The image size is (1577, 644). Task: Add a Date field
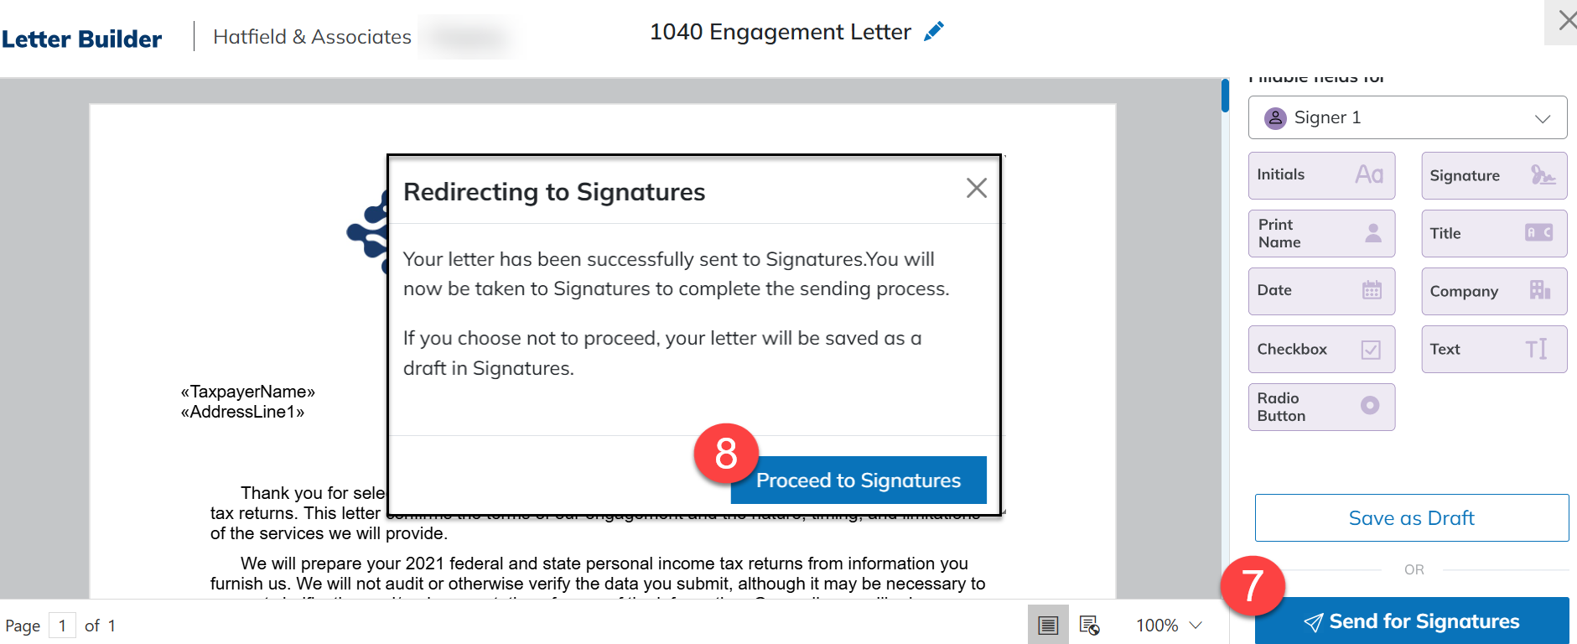point(1321,291)
